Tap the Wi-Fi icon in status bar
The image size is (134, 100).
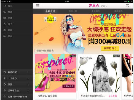(10, 2)
